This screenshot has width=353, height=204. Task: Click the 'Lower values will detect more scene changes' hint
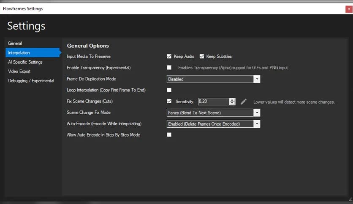(x=294, y=102)
